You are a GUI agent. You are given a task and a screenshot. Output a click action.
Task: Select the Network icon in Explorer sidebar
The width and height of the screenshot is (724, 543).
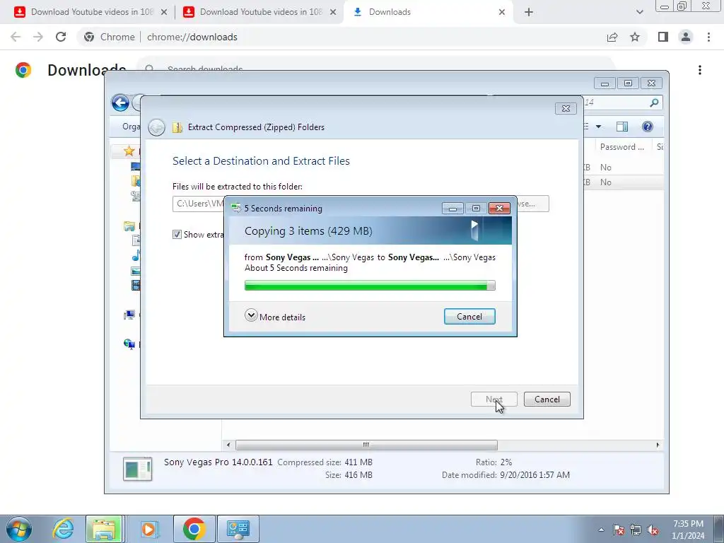pyautogui.click(x=129, y=344)
